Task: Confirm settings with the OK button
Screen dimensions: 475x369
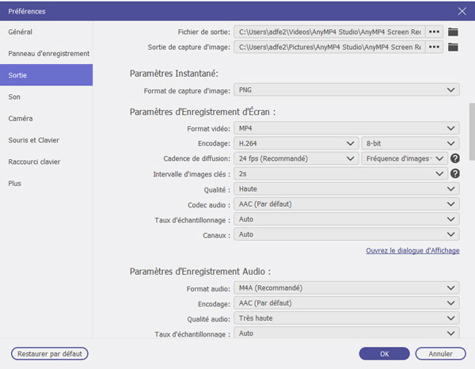Action: pyautogui.click(x=384, y=353)
